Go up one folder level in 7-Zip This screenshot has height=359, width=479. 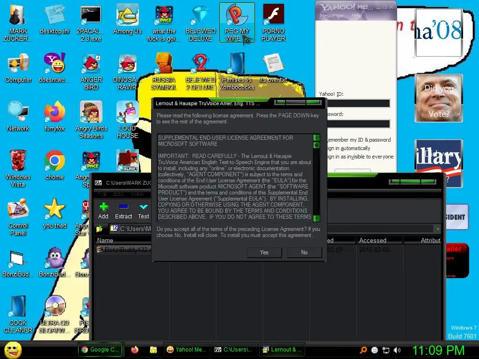coord(100,228)
